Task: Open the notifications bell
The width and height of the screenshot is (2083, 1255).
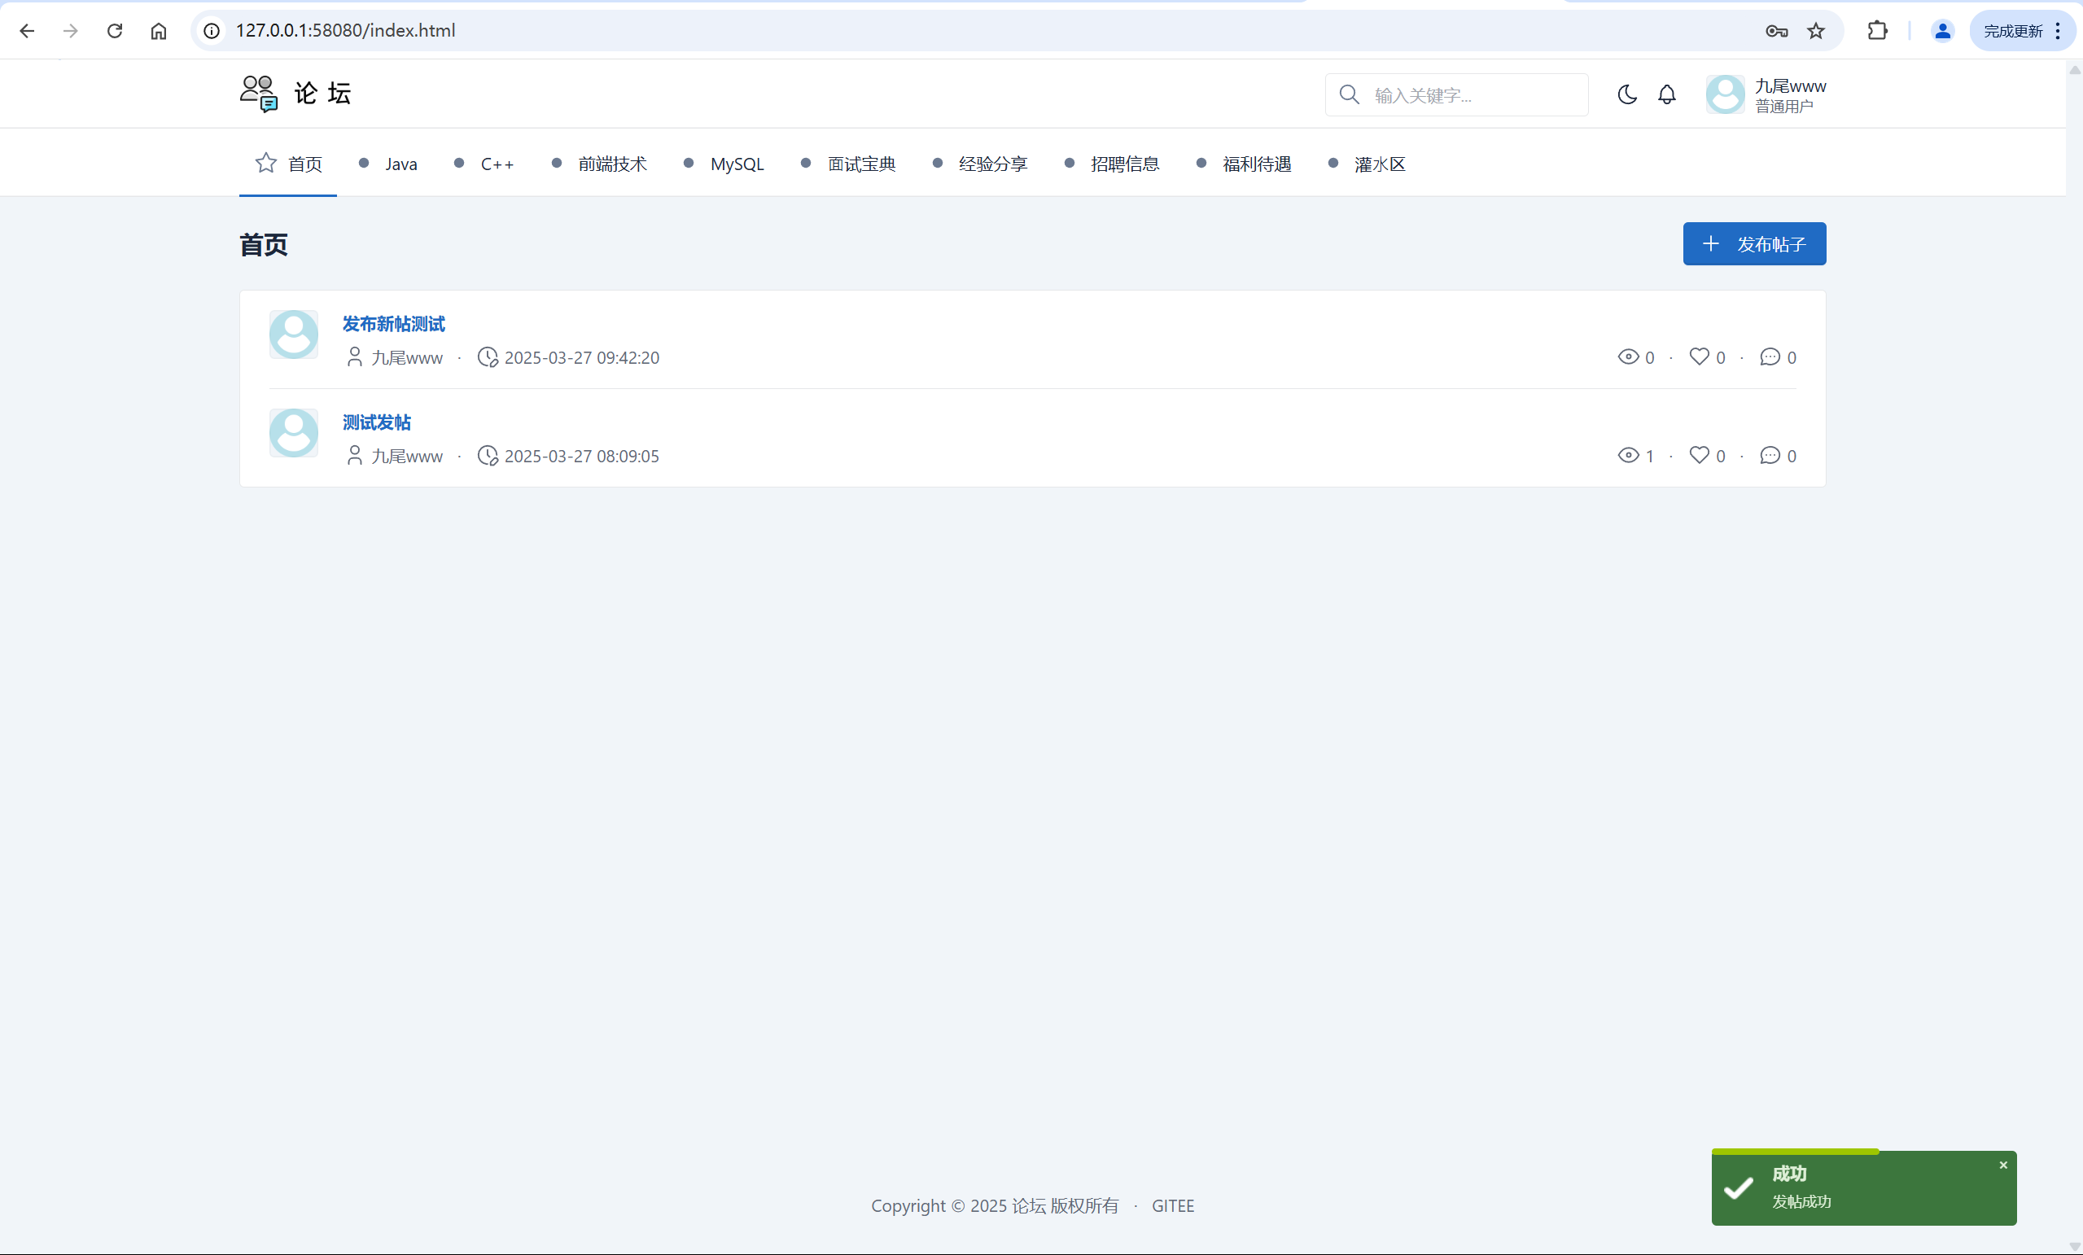Action: [x=1666, y=94]
